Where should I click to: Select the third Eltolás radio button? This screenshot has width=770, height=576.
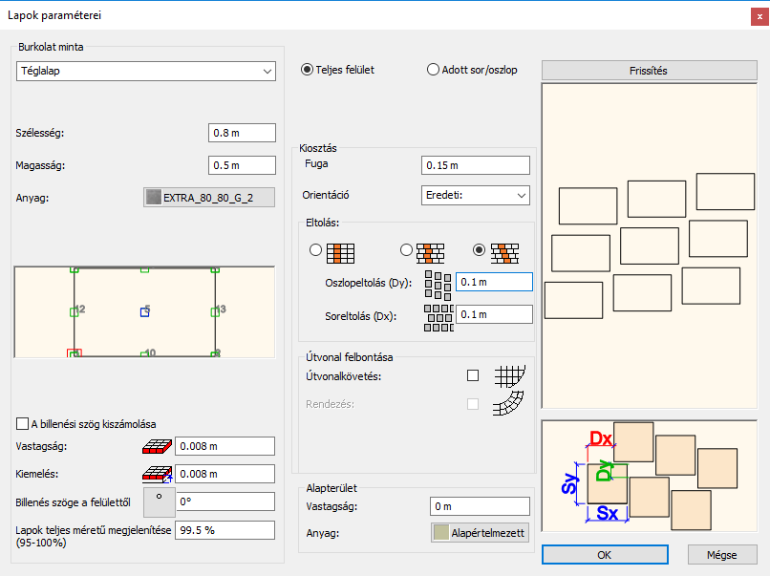point(479,250)
